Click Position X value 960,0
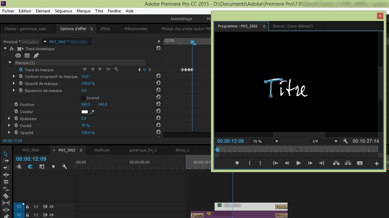 pyautogui.click(x=86, y=104)
